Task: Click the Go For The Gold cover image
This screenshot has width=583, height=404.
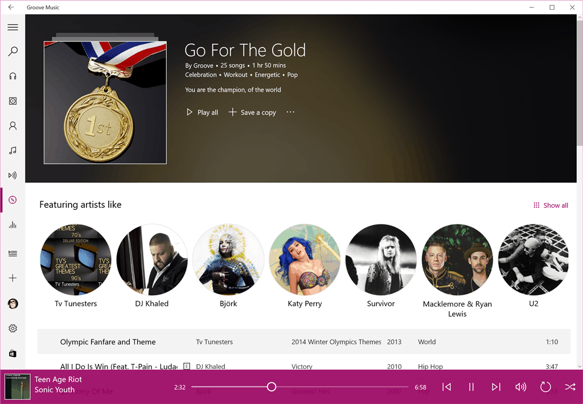Action: tap(105, 103)
